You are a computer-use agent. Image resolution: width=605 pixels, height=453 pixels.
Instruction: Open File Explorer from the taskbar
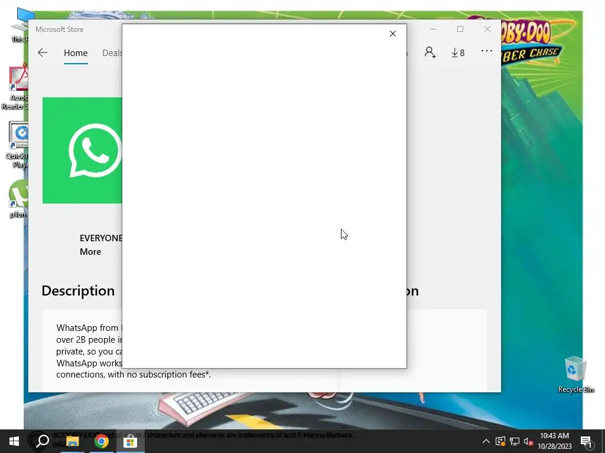73,441
